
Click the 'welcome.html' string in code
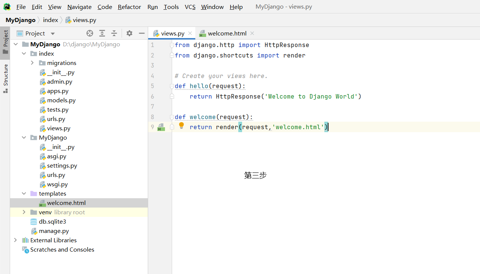click(x=298, y=127)
